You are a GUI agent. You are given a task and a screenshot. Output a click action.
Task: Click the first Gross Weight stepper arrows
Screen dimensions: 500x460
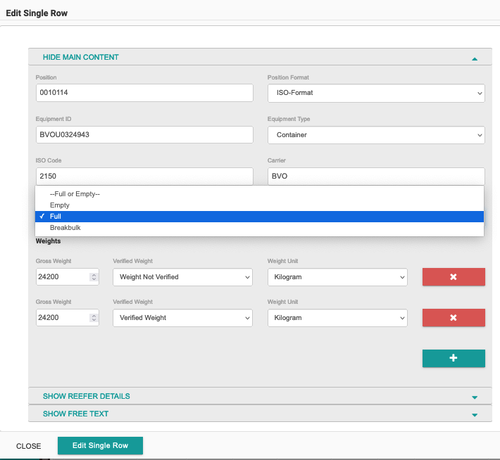(94, 277)
